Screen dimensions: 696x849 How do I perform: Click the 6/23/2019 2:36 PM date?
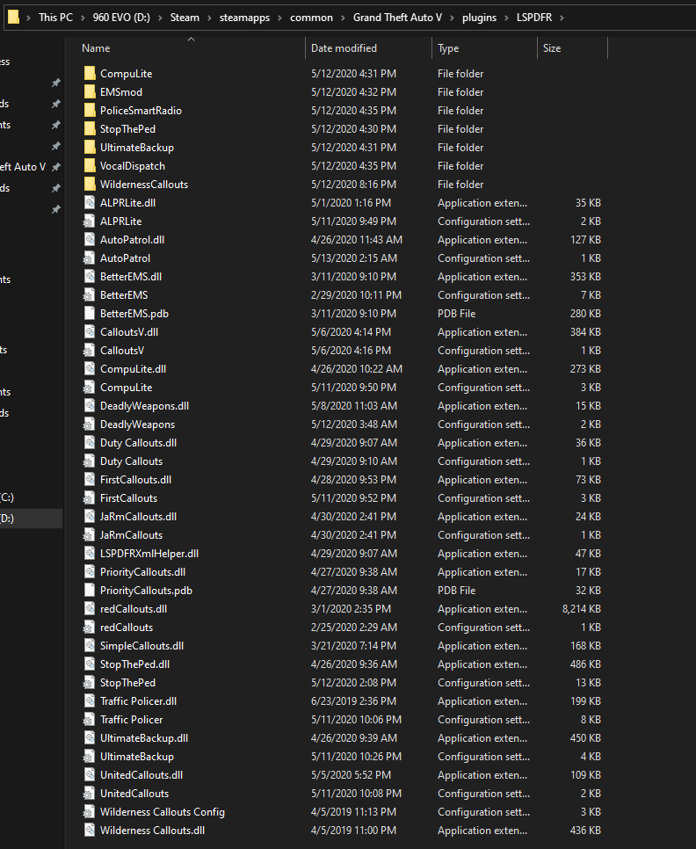[x=354, y=701]
